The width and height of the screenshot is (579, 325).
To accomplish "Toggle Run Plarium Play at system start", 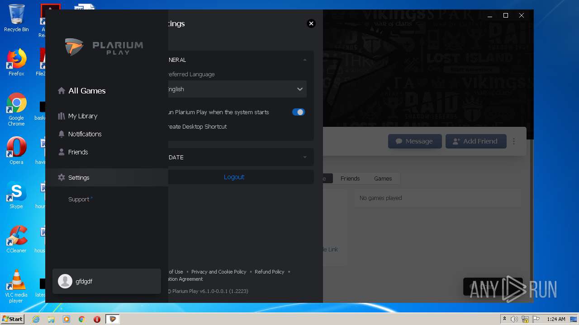I will coord(299,112).
